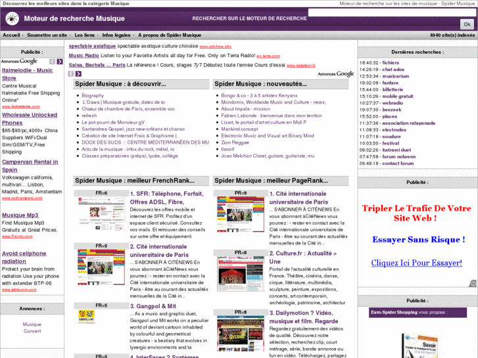This screenshot has height=358, width=478.
Task: Open Italmelodie - Music Store ad
Action: point(28,74)
